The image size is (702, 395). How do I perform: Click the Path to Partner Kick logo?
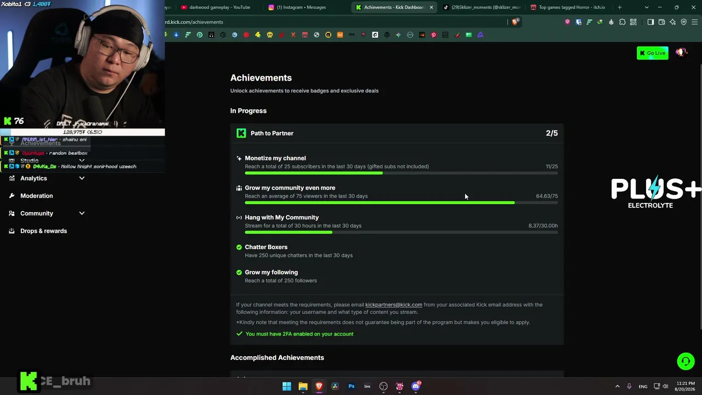tap(241, 133)
